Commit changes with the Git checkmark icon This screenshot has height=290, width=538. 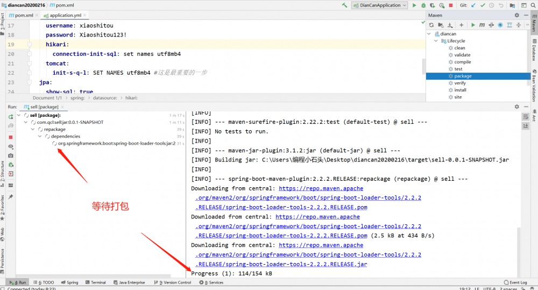pyautogui.click(x=483, y=5)
